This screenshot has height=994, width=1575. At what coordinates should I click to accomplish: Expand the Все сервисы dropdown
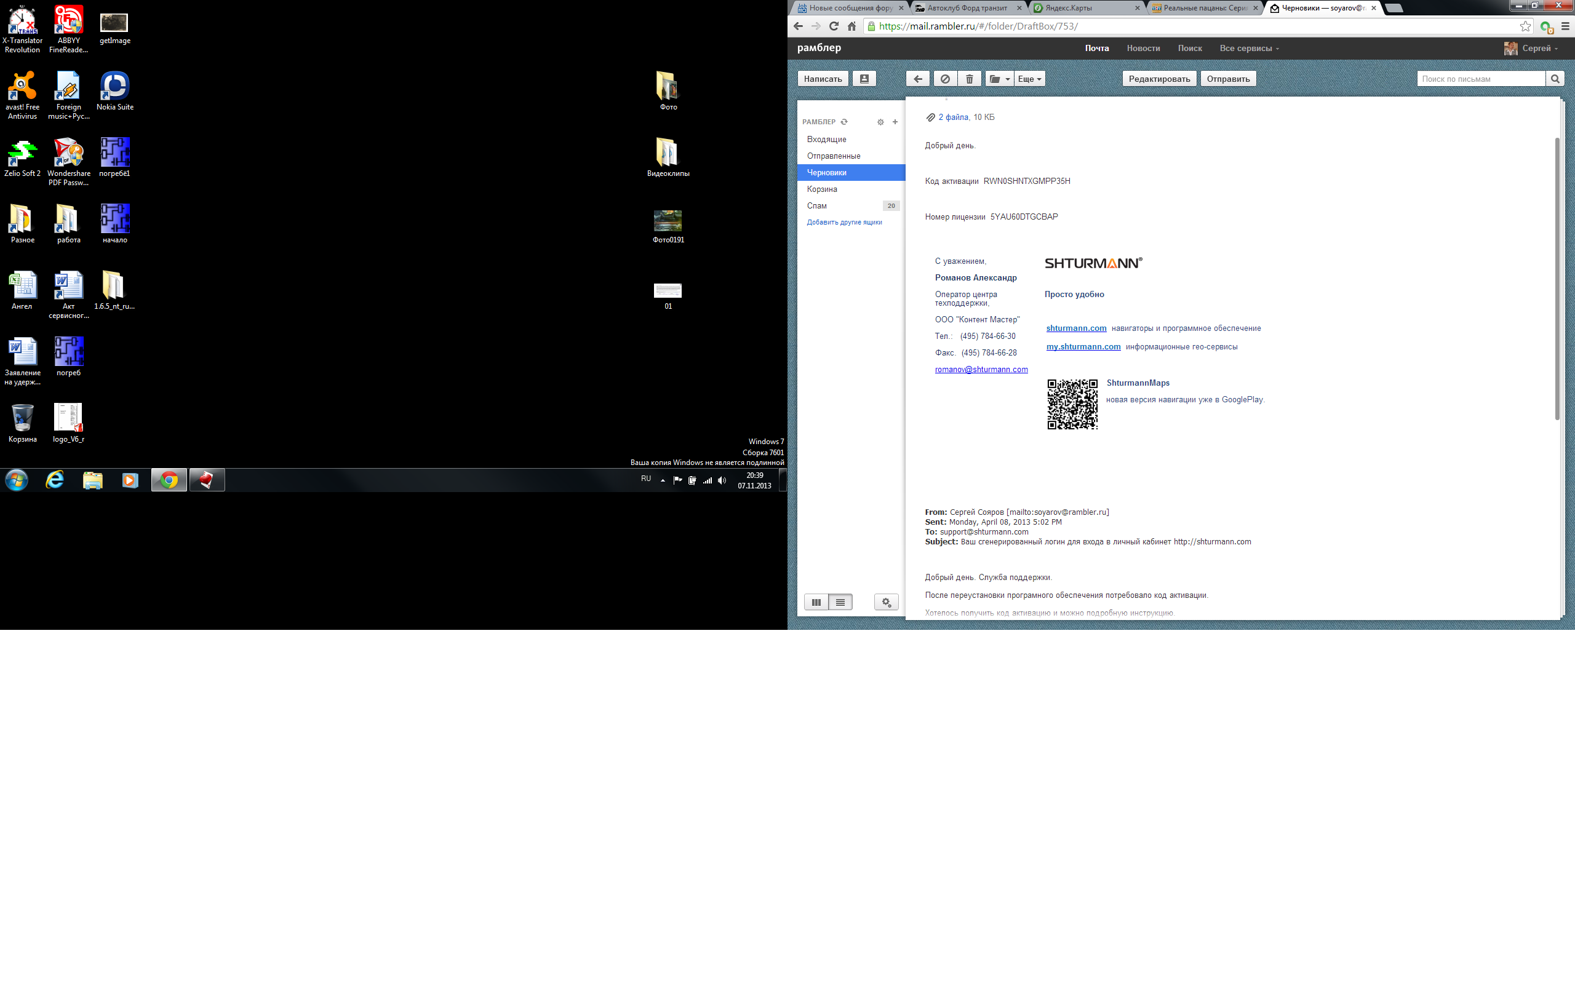(1249, 49)
